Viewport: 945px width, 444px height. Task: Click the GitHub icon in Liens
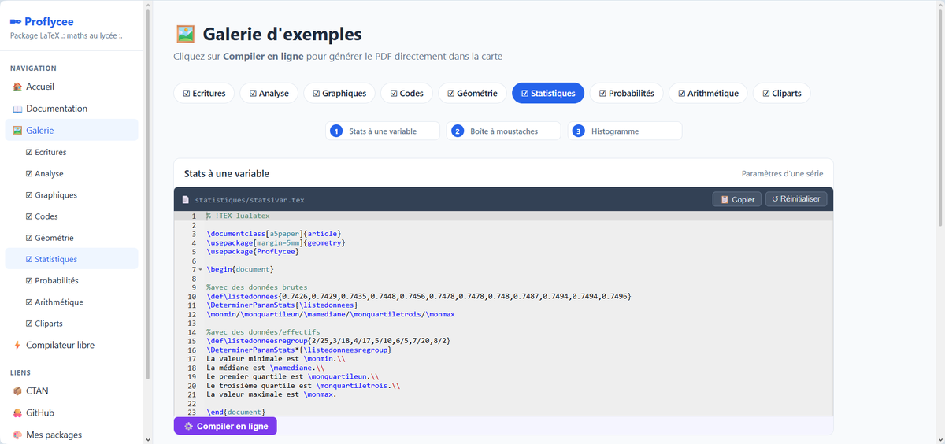(17, 413)
